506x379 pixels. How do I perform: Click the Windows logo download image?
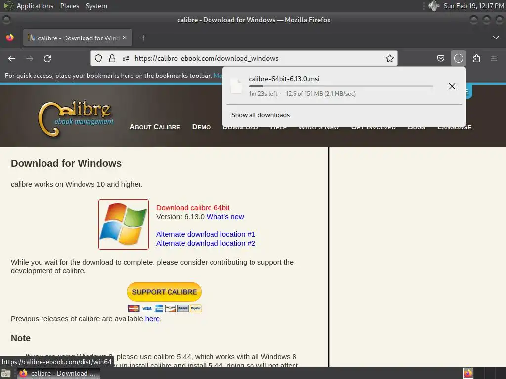[x=123, y=225]
